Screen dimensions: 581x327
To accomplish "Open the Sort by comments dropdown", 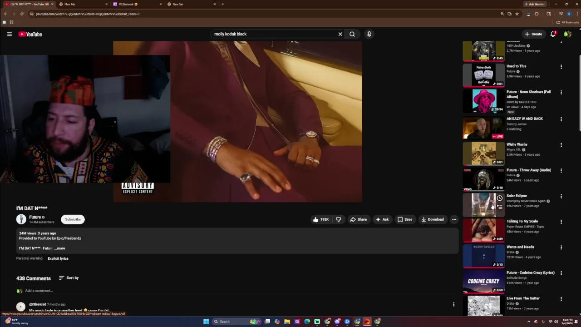I will (69, 278).
